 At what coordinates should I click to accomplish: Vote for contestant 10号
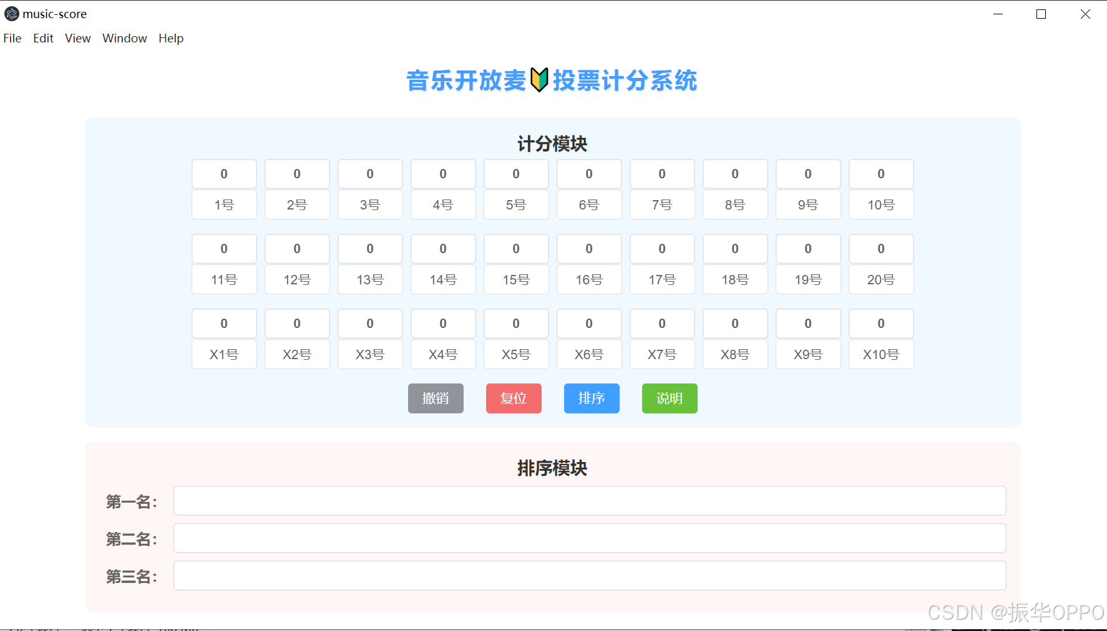[880, 205]
